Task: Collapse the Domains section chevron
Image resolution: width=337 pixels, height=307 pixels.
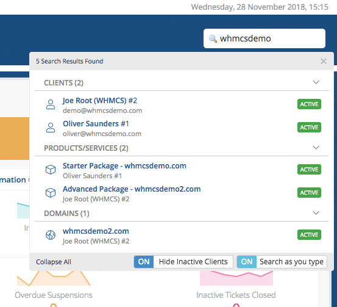Action: [316, 213]
